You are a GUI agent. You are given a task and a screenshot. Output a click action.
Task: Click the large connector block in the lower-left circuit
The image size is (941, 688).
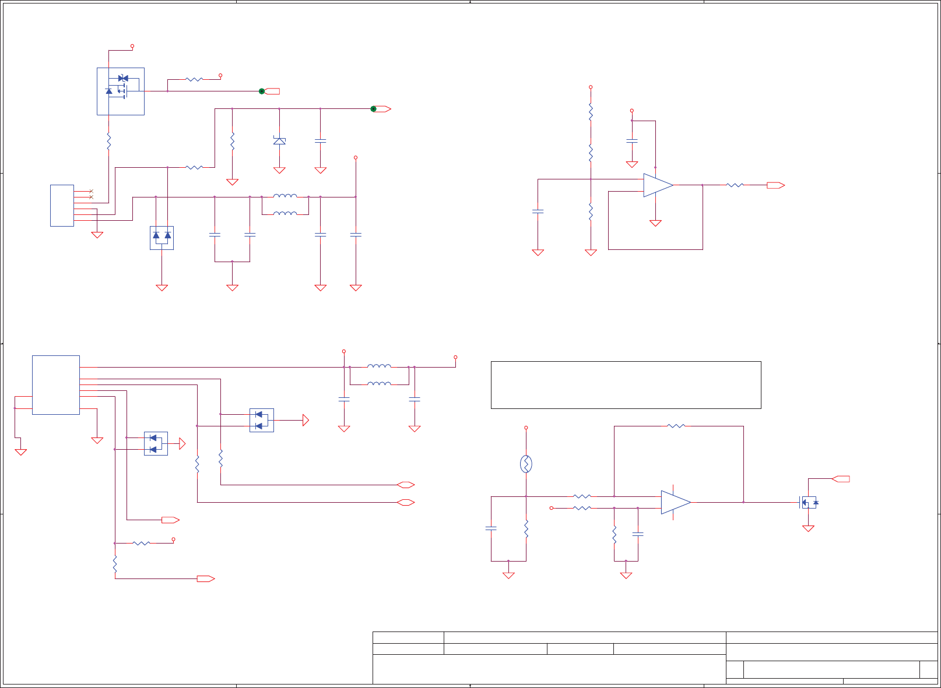click(56, 385)
